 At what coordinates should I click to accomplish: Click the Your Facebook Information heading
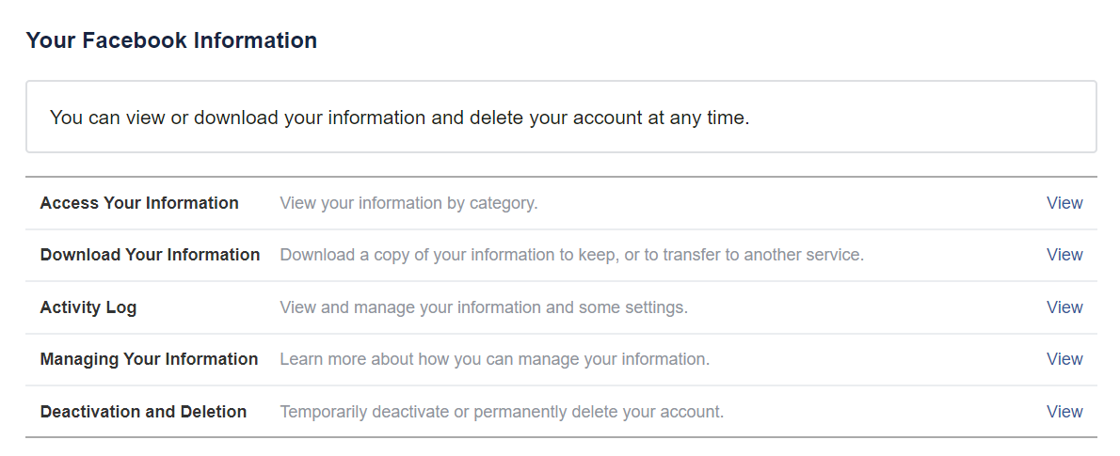tap(171, 40)
